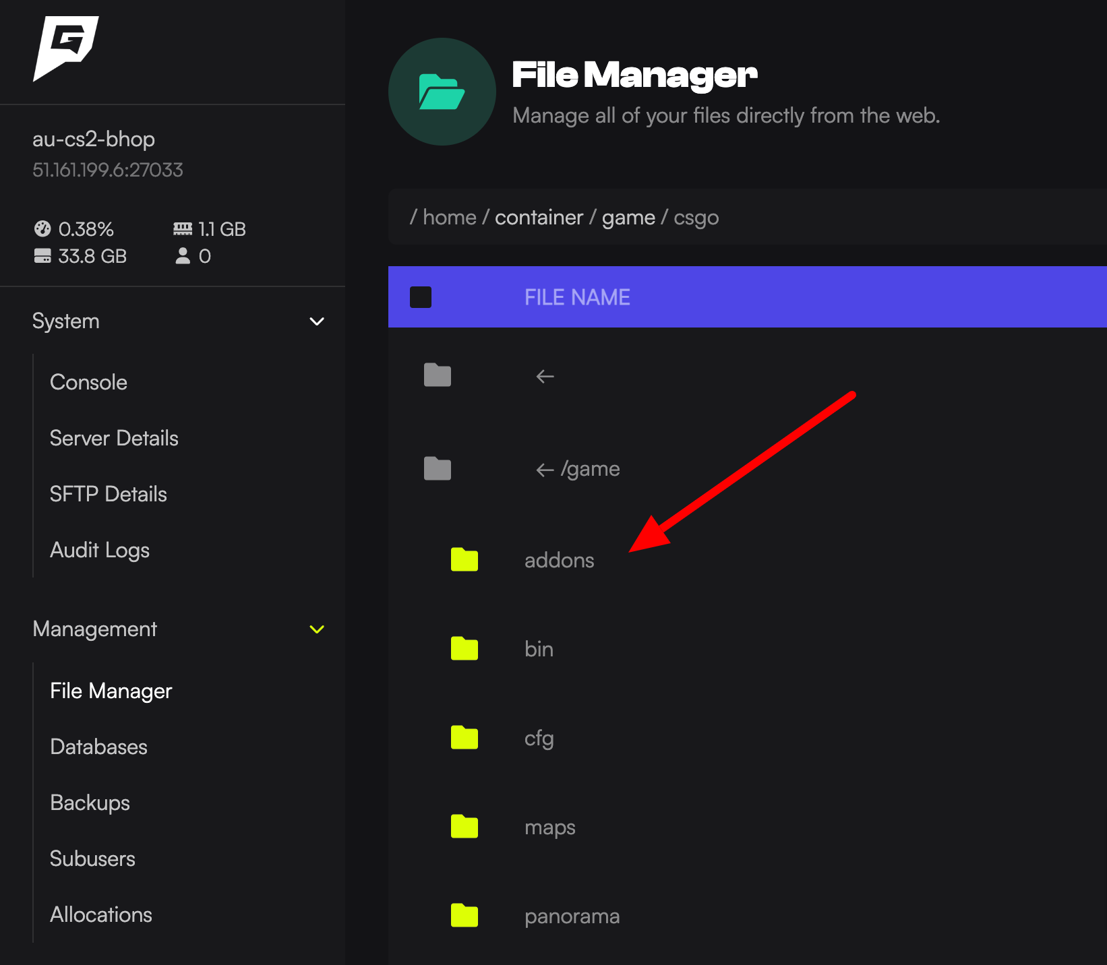Click the maps folder icon
Viewport: 1107px width, 965px height.
click(464, 826)
